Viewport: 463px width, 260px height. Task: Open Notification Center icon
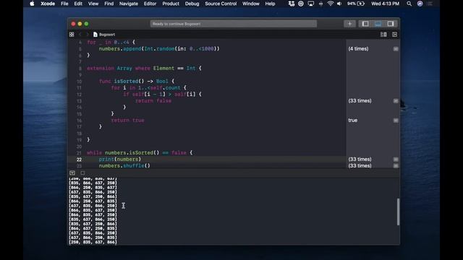coord(430,4)
